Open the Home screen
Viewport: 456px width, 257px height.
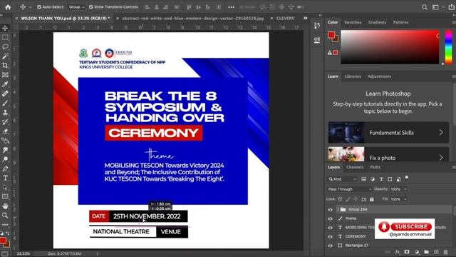pyautogui.click(x=8, y=7)
